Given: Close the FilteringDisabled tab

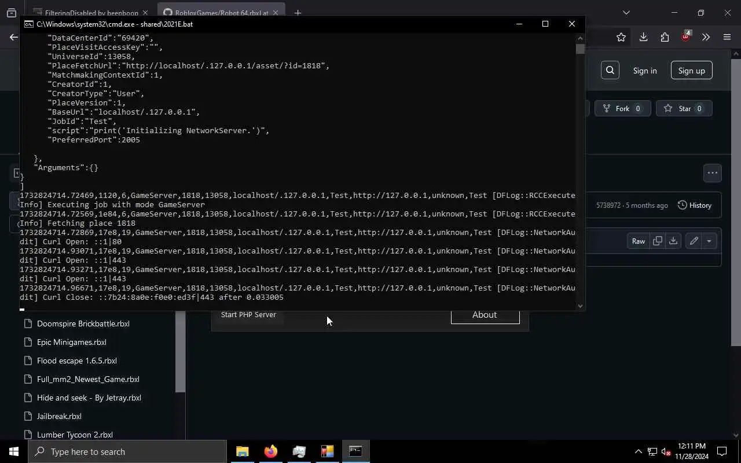Looking at the screenshot, I should [x=145, y=13].
